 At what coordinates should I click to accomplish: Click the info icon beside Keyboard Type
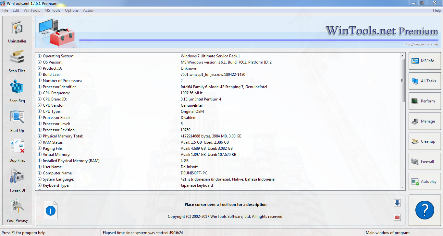[40, 185]
